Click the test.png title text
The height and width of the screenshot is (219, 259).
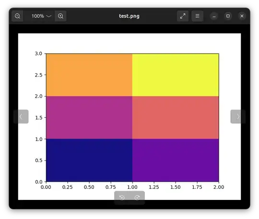(129, 16)
